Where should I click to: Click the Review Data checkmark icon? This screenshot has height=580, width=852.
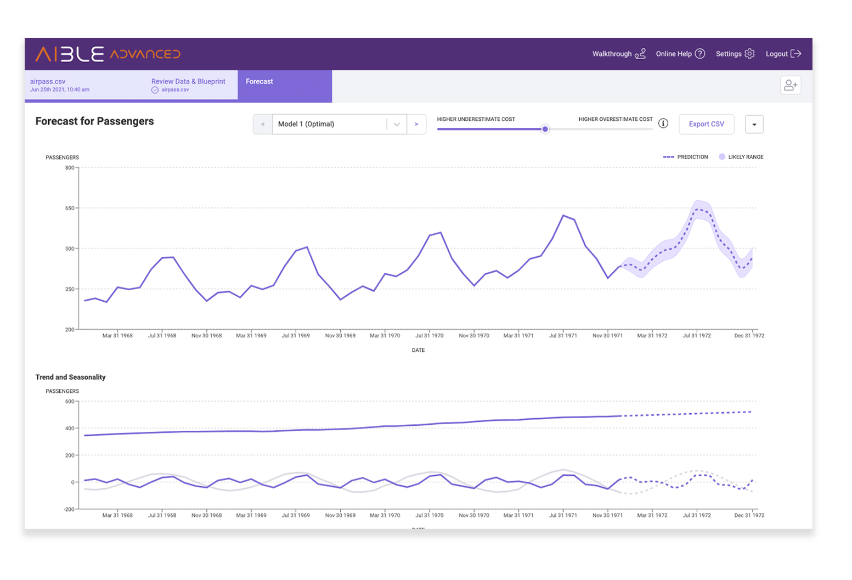155,90
